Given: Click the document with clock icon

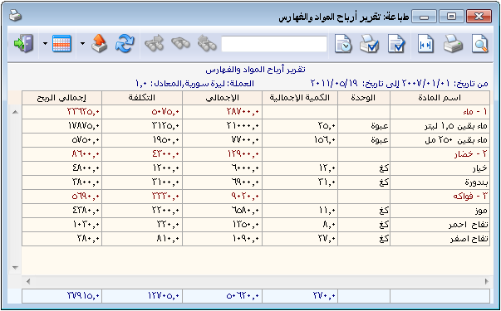Looking at the screenshot, I should pos(343,44).
